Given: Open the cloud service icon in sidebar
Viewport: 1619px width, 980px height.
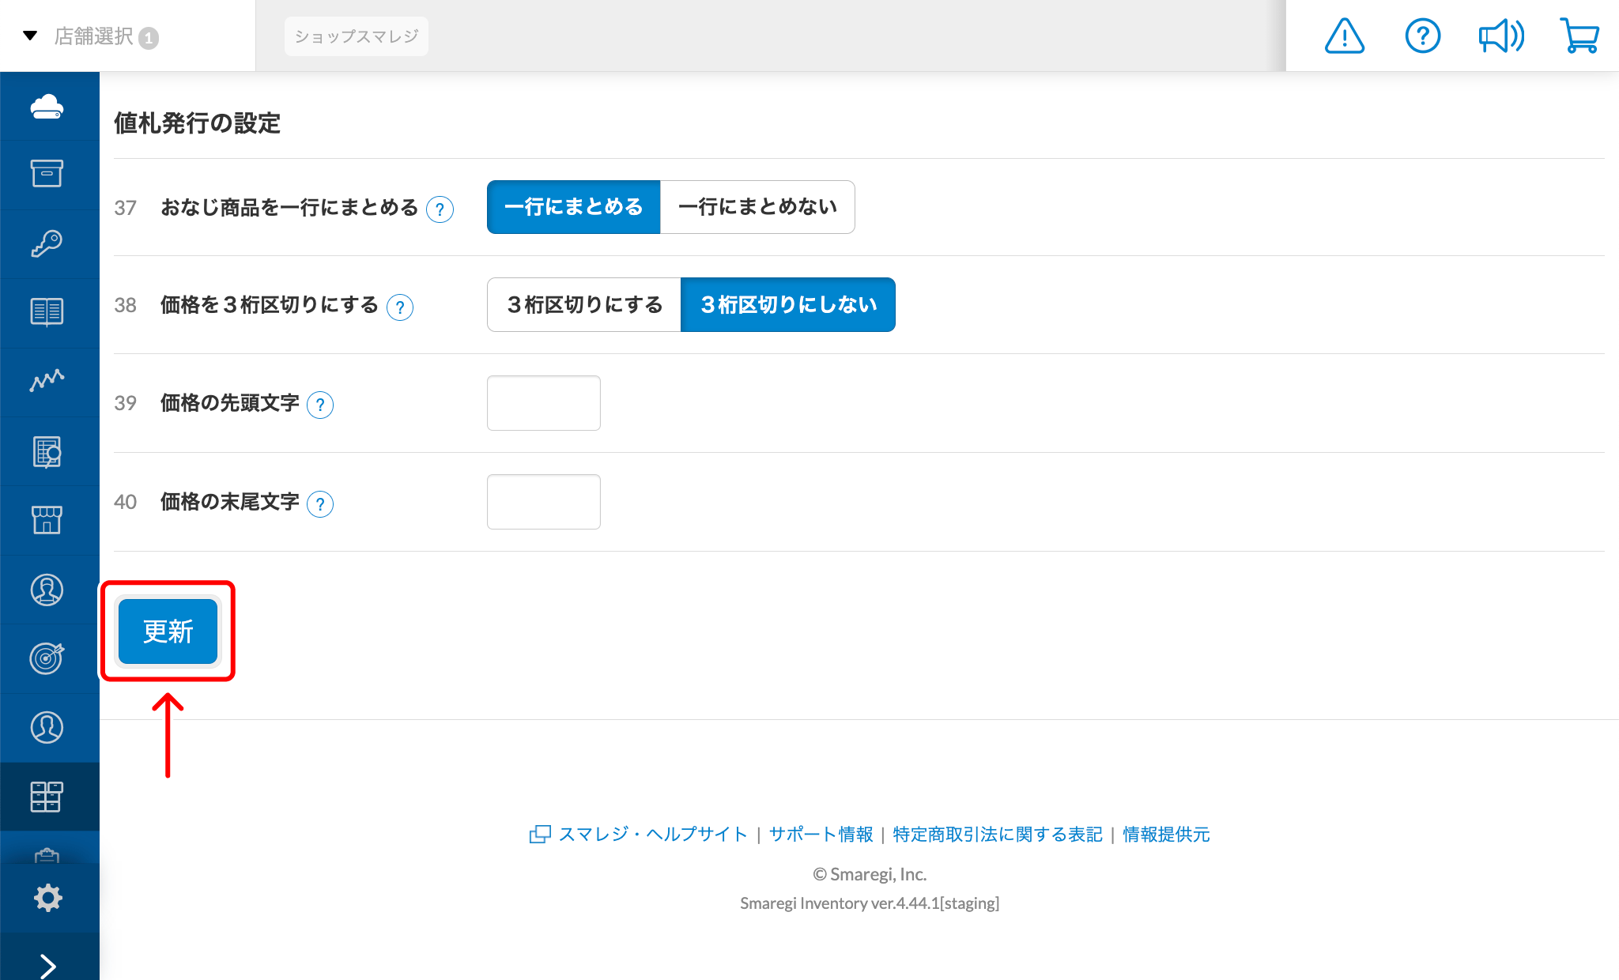Looking at the screenshot, I should point(49,106).
